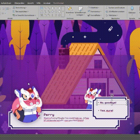Click the Diktieren microphone icon

point(132,8)
